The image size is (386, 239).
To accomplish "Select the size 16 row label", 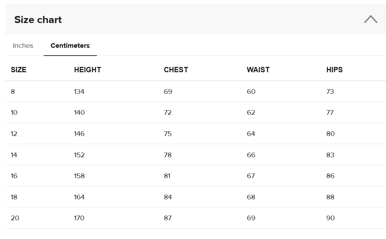I will [x=14, y=176].
